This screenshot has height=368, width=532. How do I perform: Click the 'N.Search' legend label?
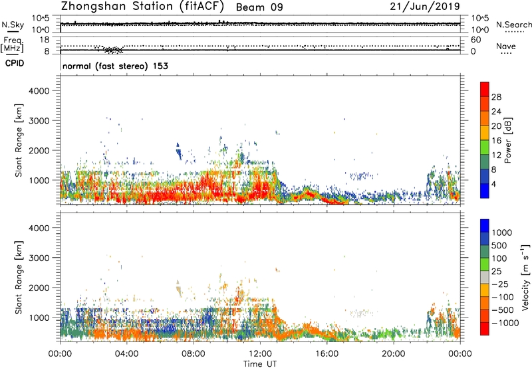514,25
